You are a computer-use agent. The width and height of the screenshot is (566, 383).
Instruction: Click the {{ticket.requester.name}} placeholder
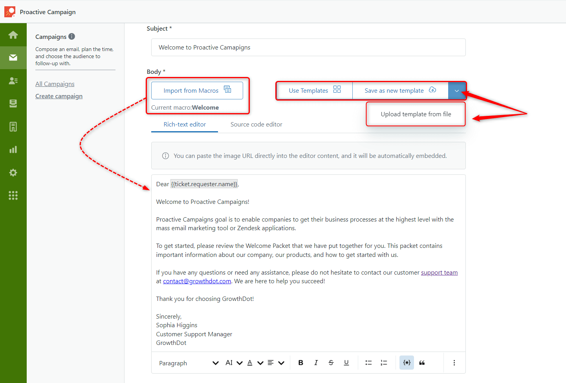[x=204, y=184]
